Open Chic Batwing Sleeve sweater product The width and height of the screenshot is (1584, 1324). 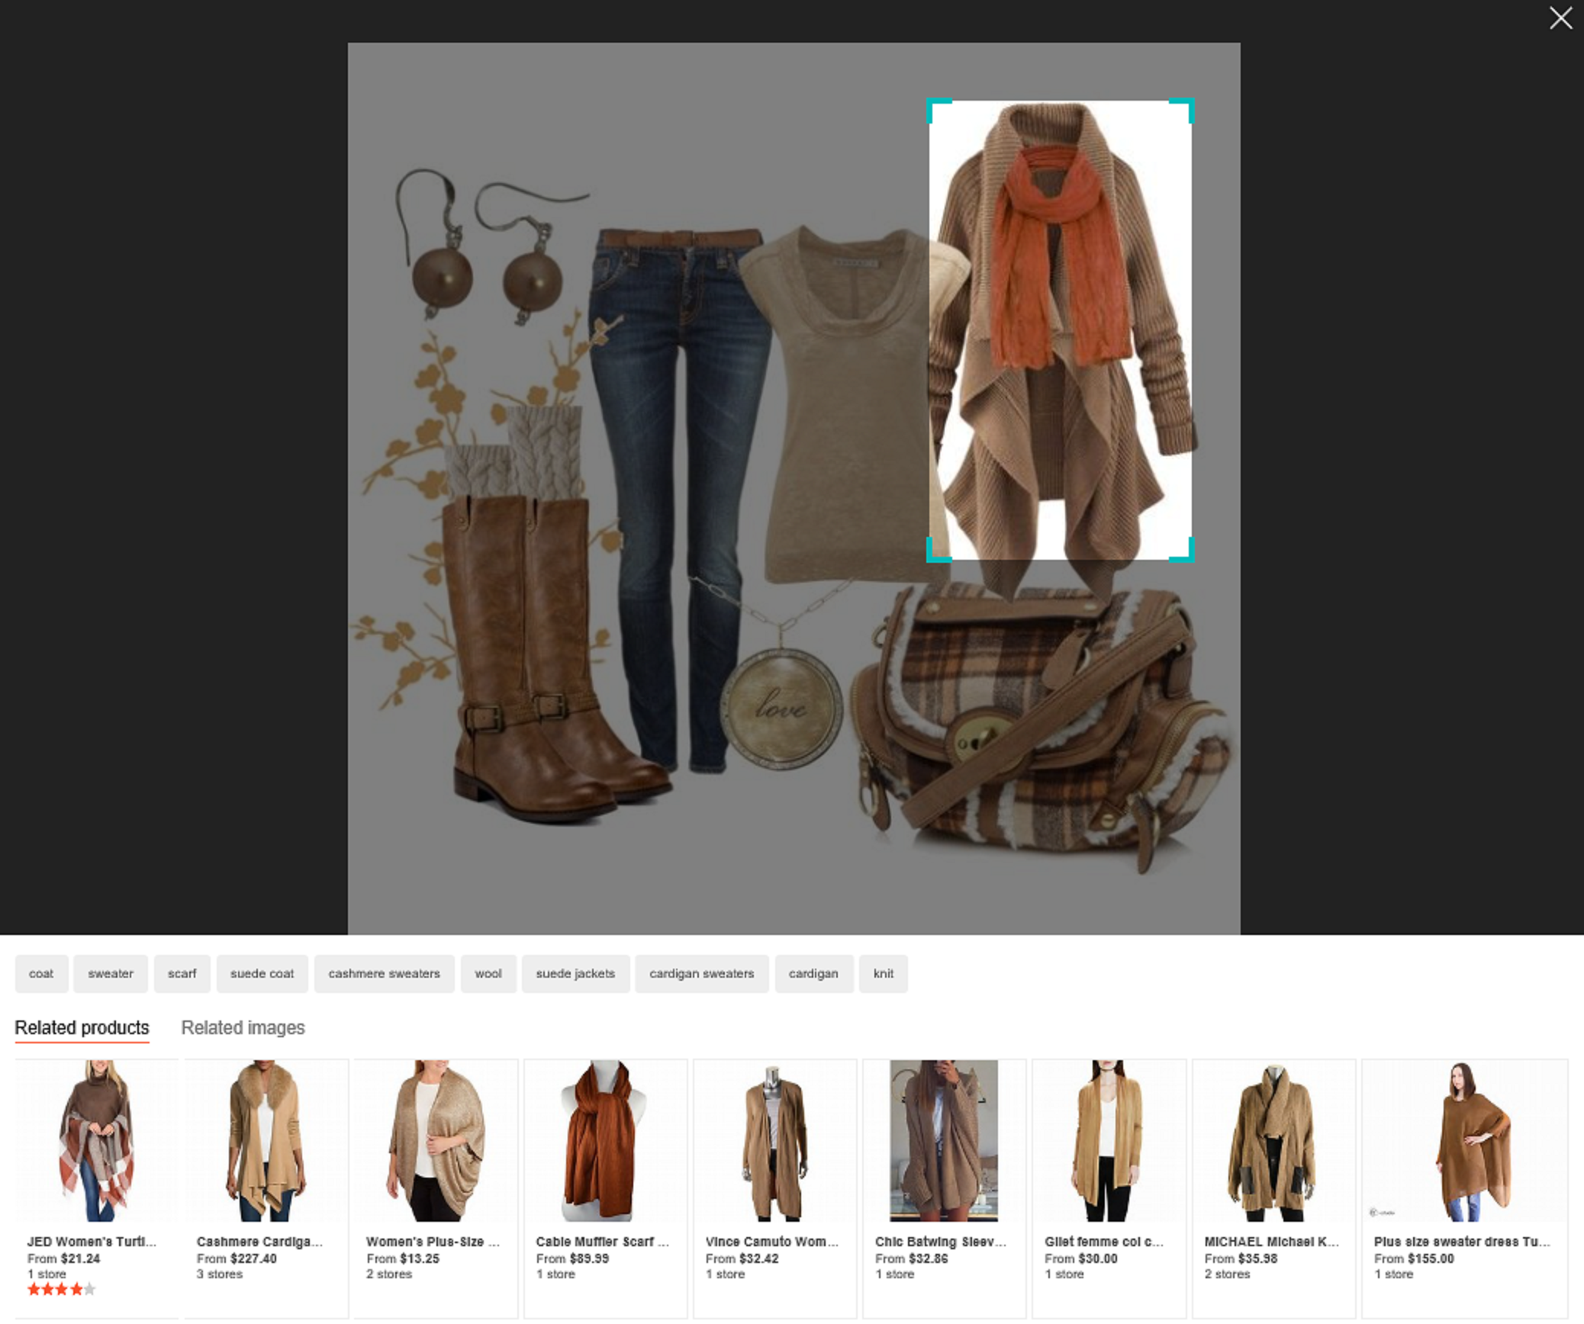(943, 1141)
